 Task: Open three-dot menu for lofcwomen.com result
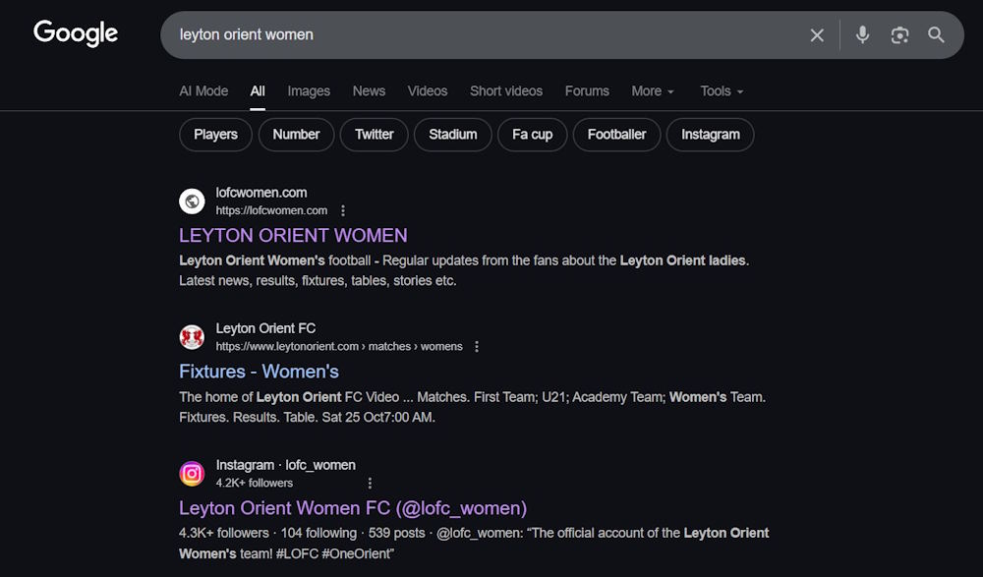coord(343,210)
